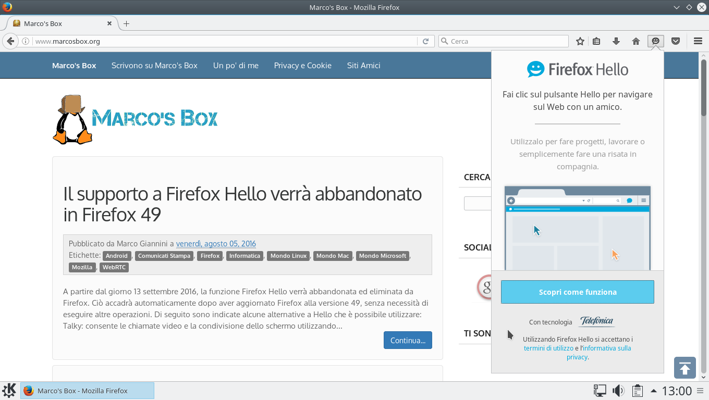
Task: Open termini di utilizzo link
Action: 548,348
